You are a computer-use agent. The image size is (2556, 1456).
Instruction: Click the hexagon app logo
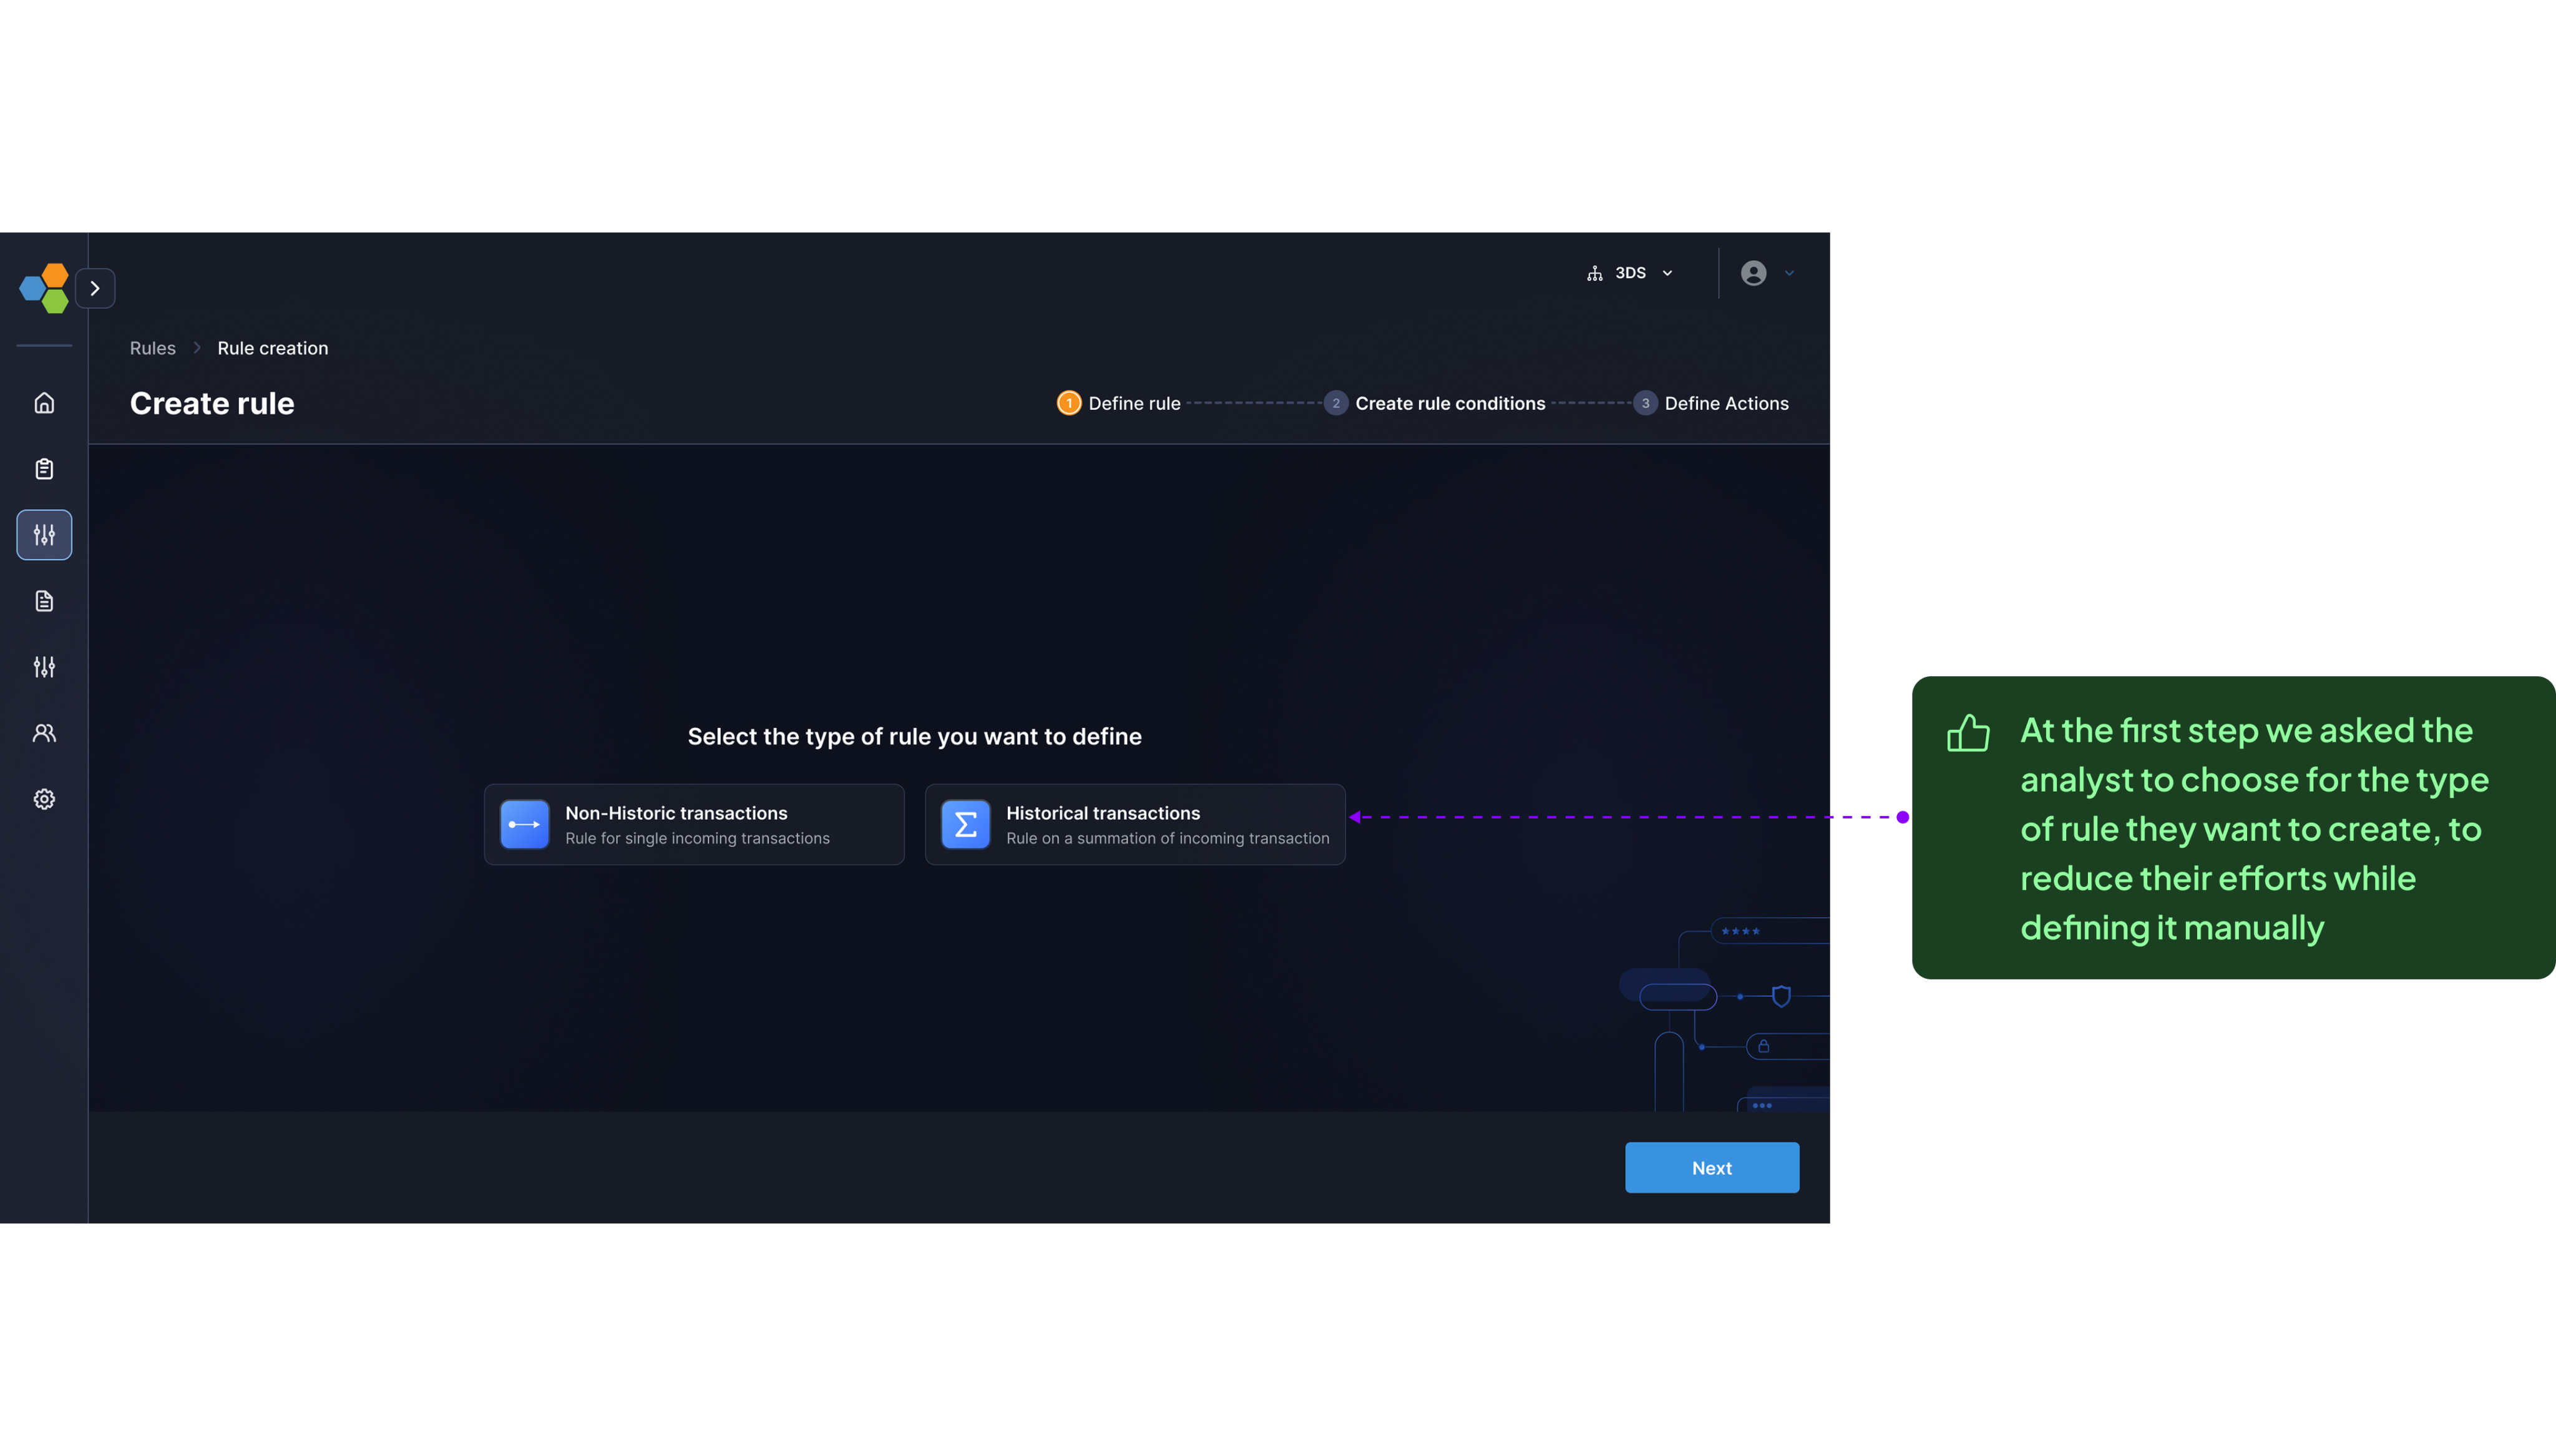[x=44, y=288]
